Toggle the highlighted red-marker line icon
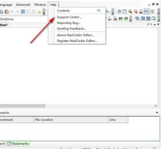Screen dimensions: 161x149 [146, 12]
